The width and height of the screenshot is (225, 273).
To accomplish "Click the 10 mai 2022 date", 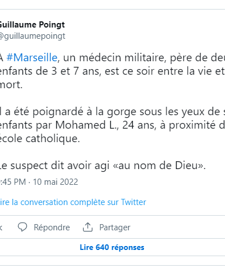I will (x=56, y=182).
